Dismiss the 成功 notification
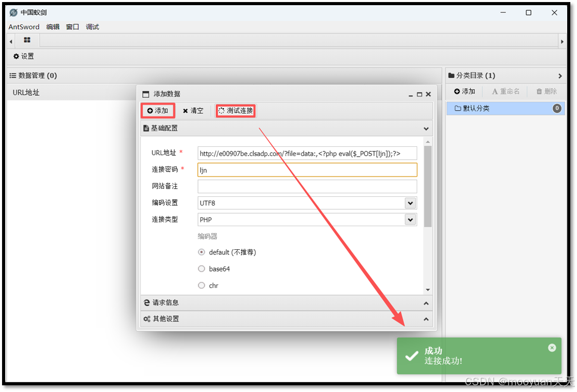This screenshot has height=392, width=577. 552,348
